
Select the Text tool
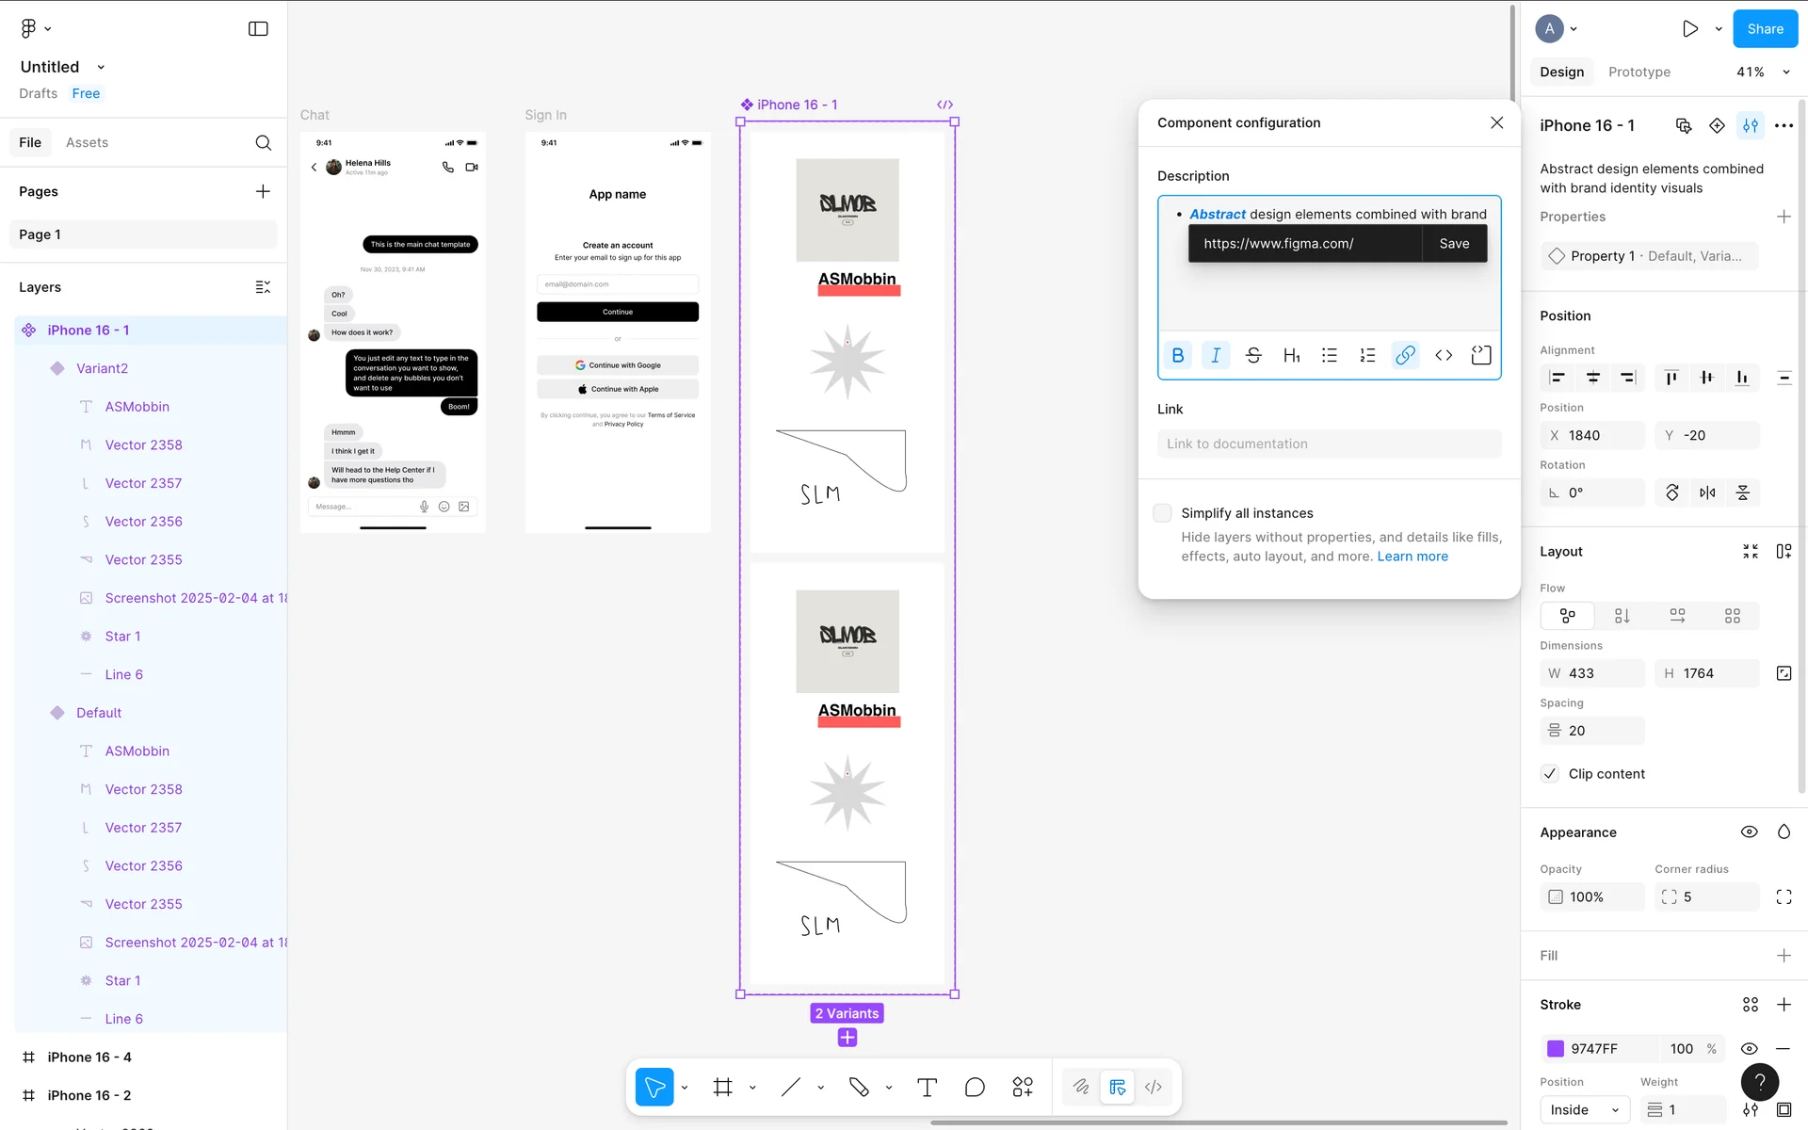tap(927, 1088)
